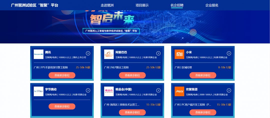
Task: Open the 企业报名 menu item
Action: 212,5
